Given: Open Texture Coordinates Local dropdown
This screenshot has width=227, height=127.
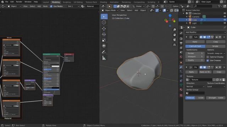Looking at the screenshot, I should [216, 86].
